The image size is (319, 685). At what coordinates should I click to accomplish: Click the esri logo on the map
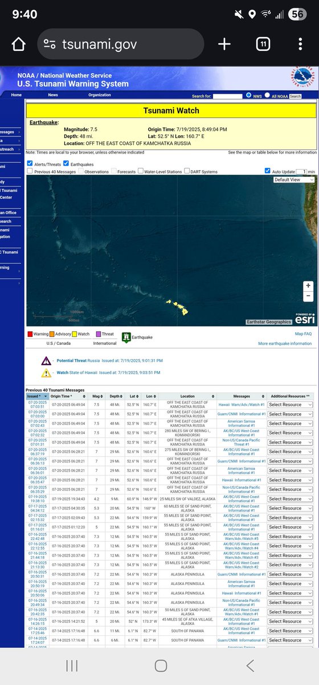(305, 319)
